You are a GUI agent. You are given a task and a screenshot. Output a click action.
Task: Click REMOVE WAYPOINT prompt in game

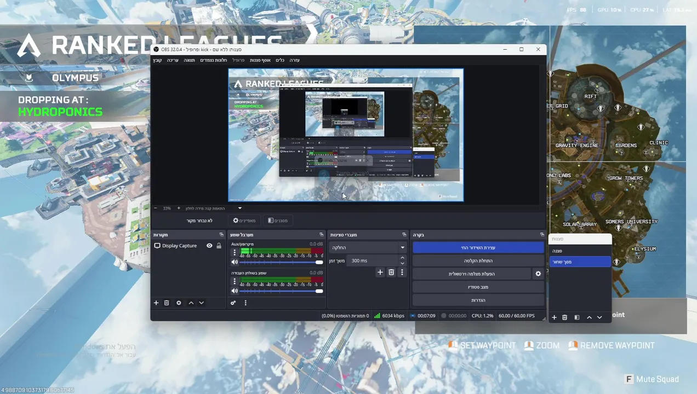pos(611,345)
